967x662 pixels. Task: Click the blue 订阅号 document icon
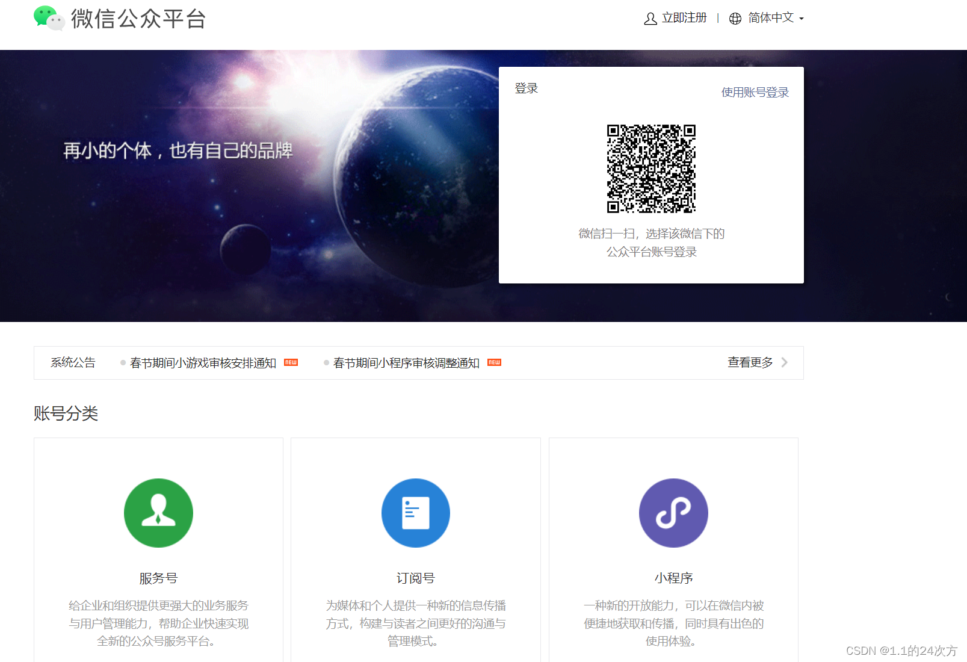click(416, 513)
